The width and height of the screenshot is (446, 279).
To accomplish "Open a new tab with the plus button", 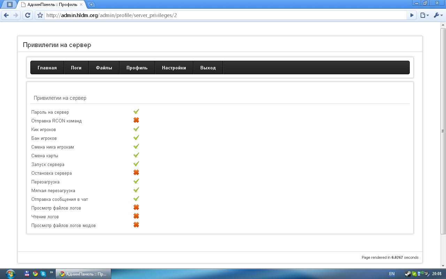I will pyautogui.click(x=91, y=5).
